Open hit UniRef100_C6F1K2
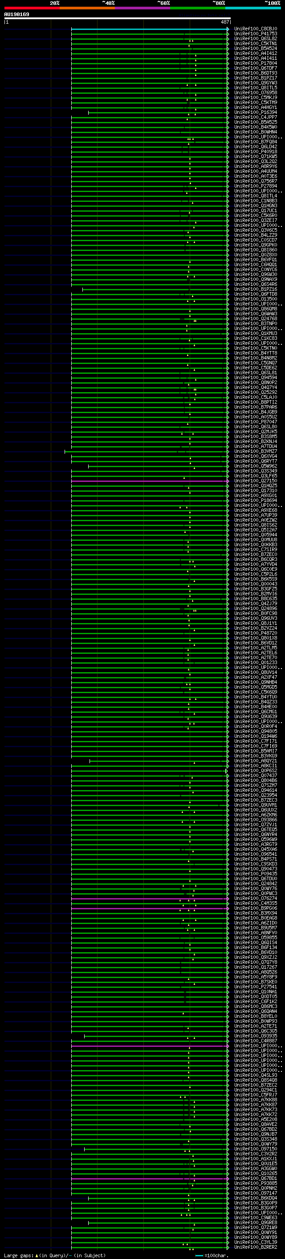Viewport: 285px width, 1259px height. (256, 1002)
